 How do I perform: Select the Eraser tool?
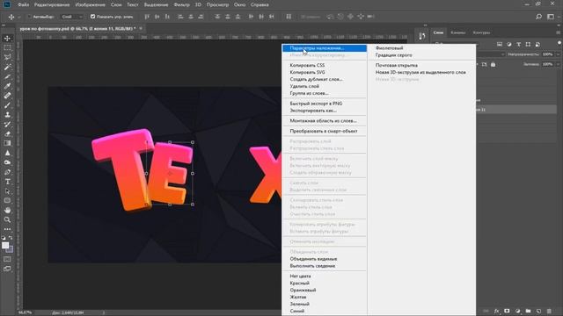pyautogui.click(x=7, y=133)
